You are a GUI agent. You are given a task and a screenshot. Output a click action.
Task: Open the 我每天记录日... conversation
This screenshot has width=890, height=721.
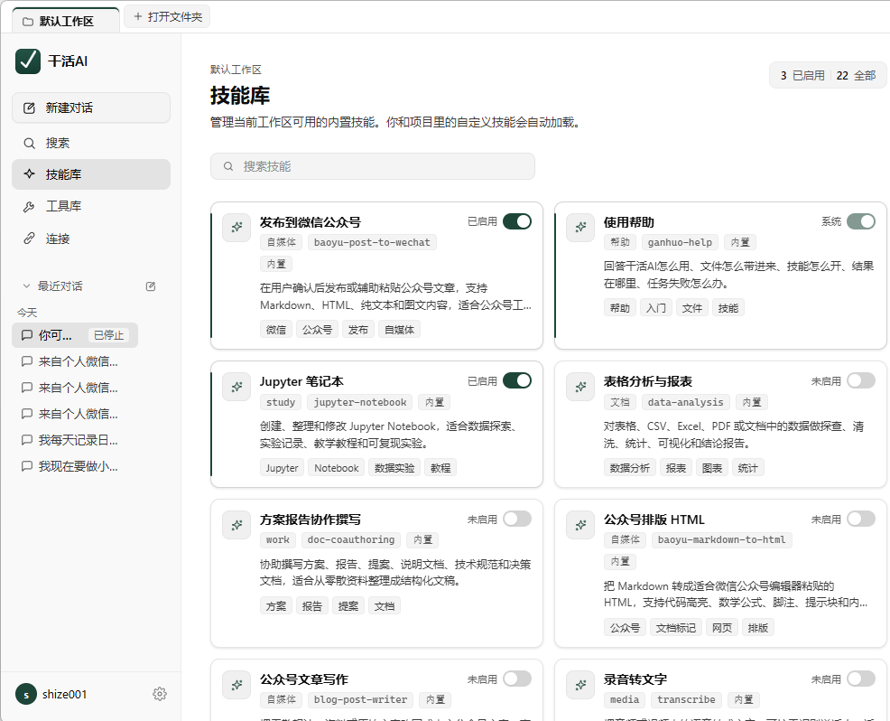[75, 440]
